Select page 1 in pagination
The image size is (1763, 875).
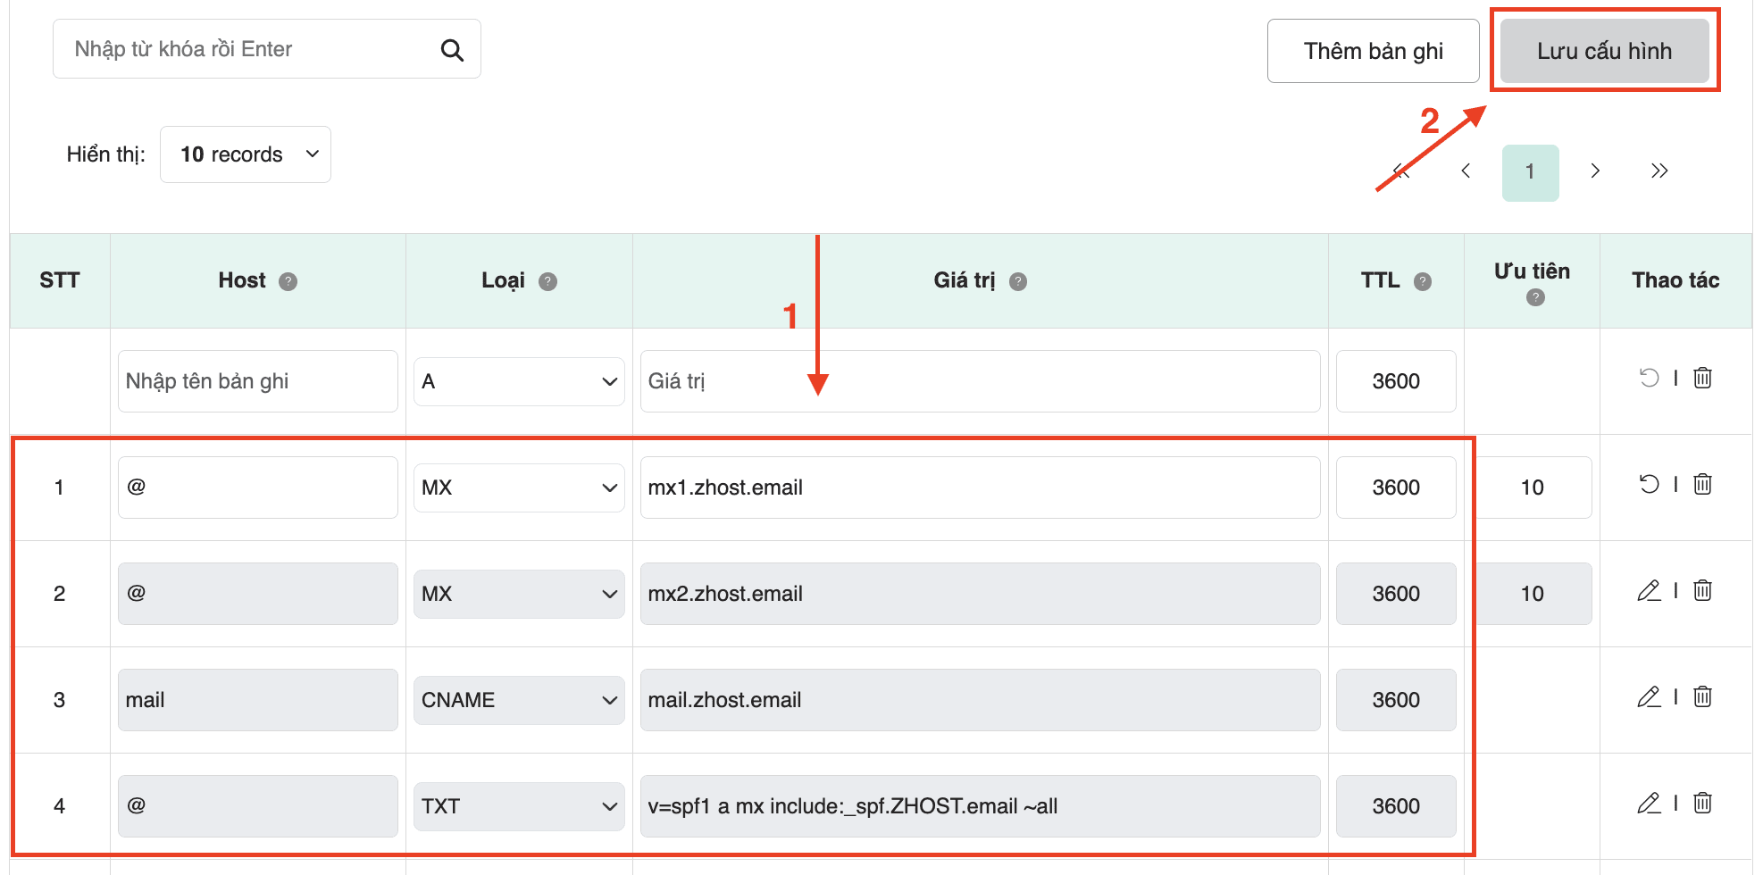point(1531,171)
